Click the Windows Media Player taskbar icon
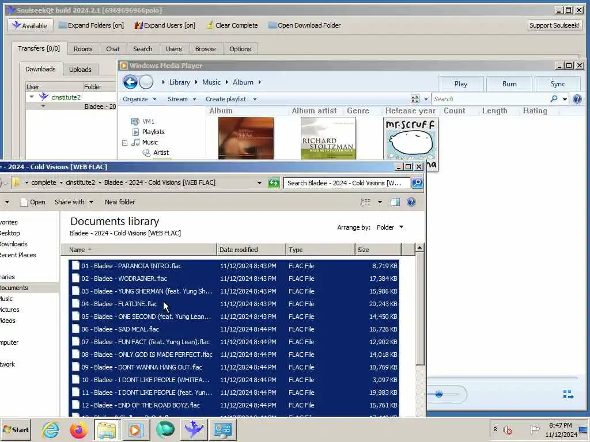 [x=135, y=429]
